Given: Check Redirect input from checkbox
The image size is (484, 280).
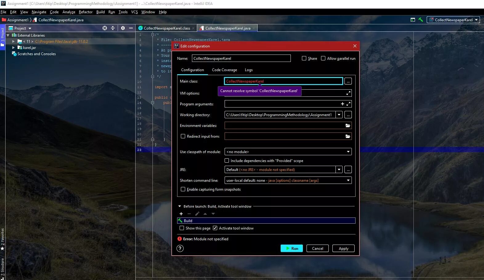Looking at the screenshot, I should pyautogui.click(x=183, y=136).
